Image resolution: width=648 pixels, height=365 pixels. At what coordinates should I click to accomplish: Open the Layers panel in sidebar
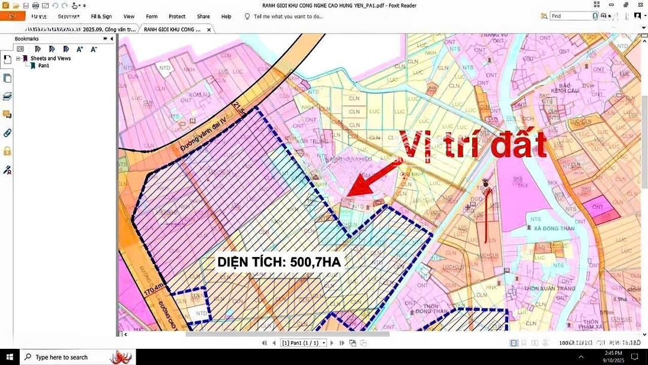click(7, 96)
